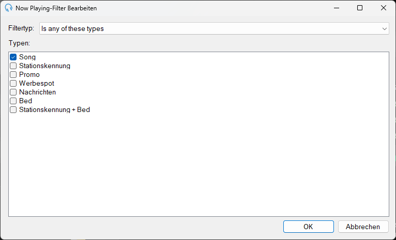The height and width of the screenshot is (240, 396).
Task: Cancel via the Abbrechen button
Action: pos(363,227)
